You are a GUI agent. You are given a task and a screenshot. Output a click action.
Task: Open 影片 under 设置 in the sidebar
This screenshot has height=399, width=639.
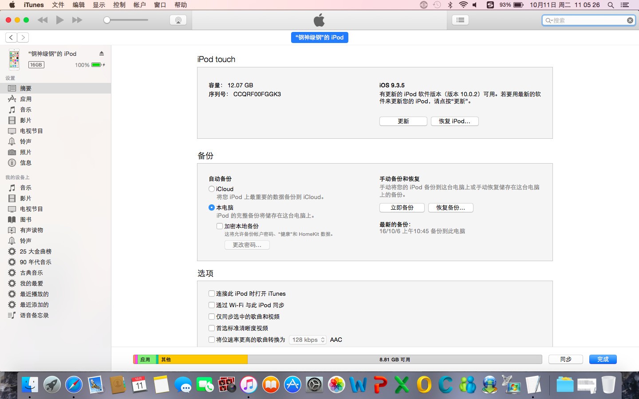point(55,120)
